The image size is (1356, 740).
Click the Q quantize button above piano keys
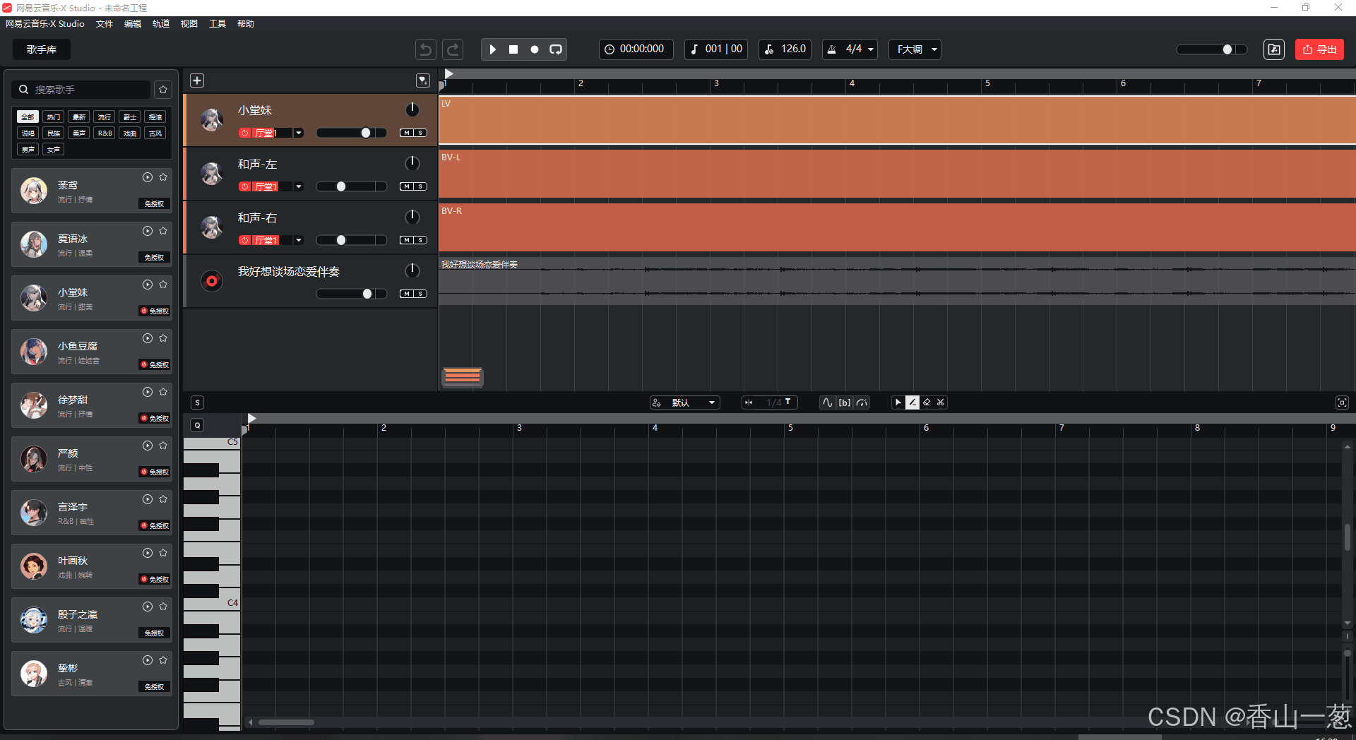[198, 425]
